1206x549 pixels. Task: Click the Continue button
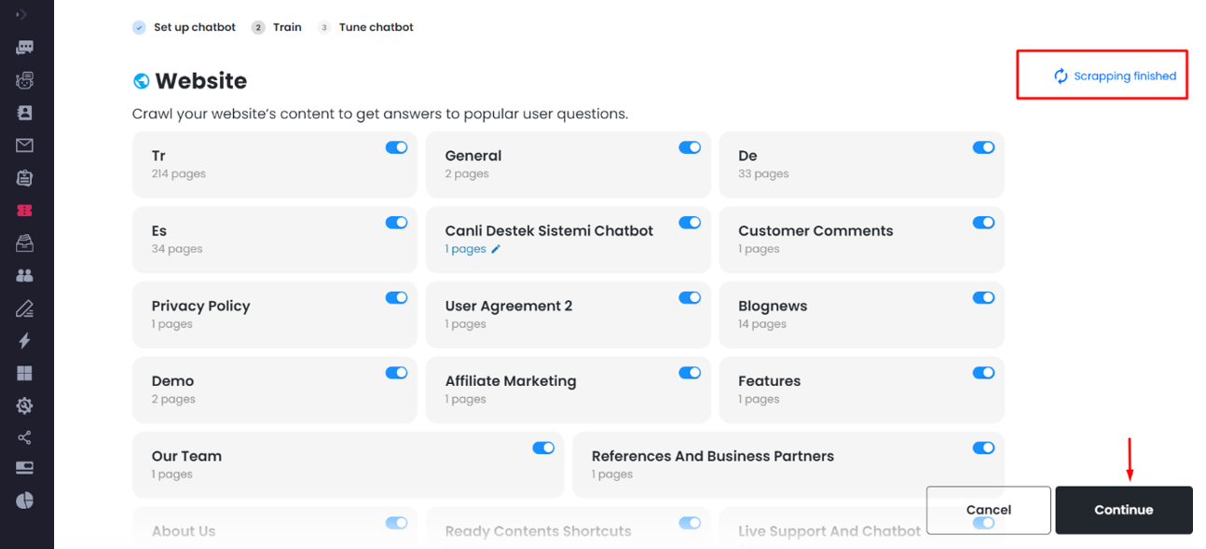(1124, 510)
